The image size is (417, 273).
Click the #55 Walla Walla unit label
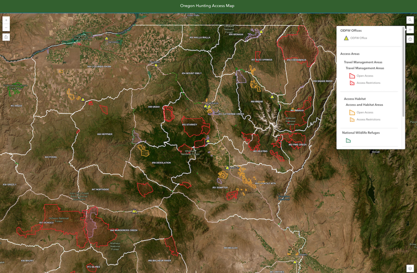tap(200, 37)
